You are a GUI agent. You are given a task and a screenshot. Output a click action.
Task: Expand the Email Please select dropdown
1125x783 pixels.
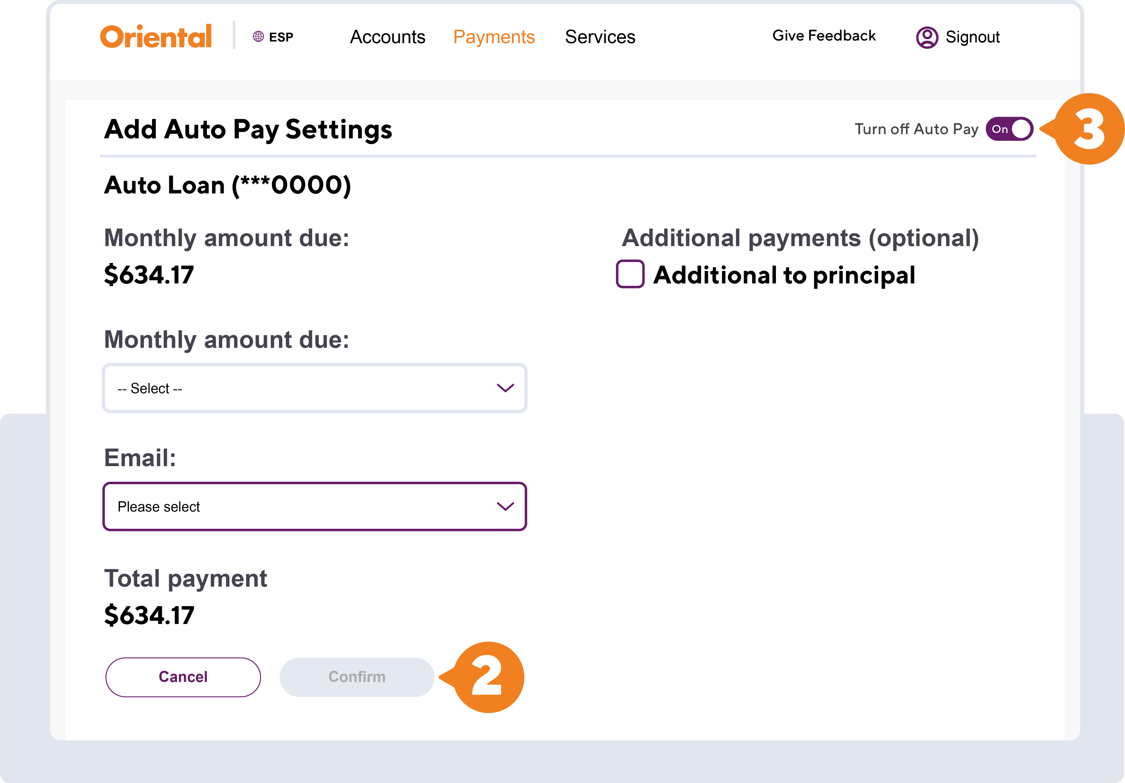click(x=314, y=506)
